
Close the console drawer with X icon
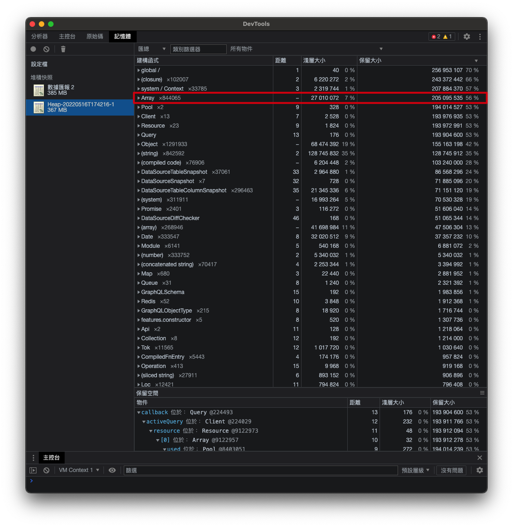coord(479,458)
